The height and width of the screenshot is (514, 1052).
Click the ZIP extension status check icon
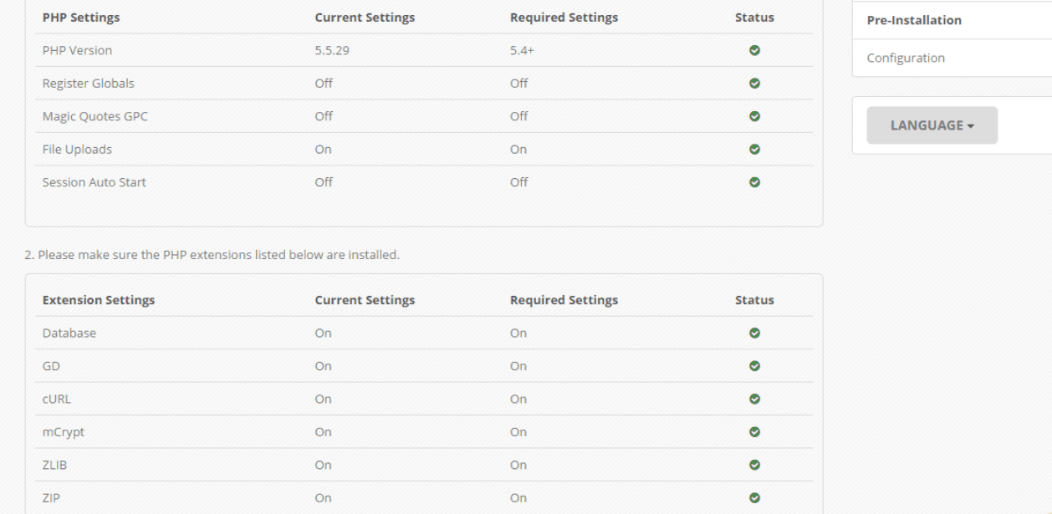click(754, 498)
